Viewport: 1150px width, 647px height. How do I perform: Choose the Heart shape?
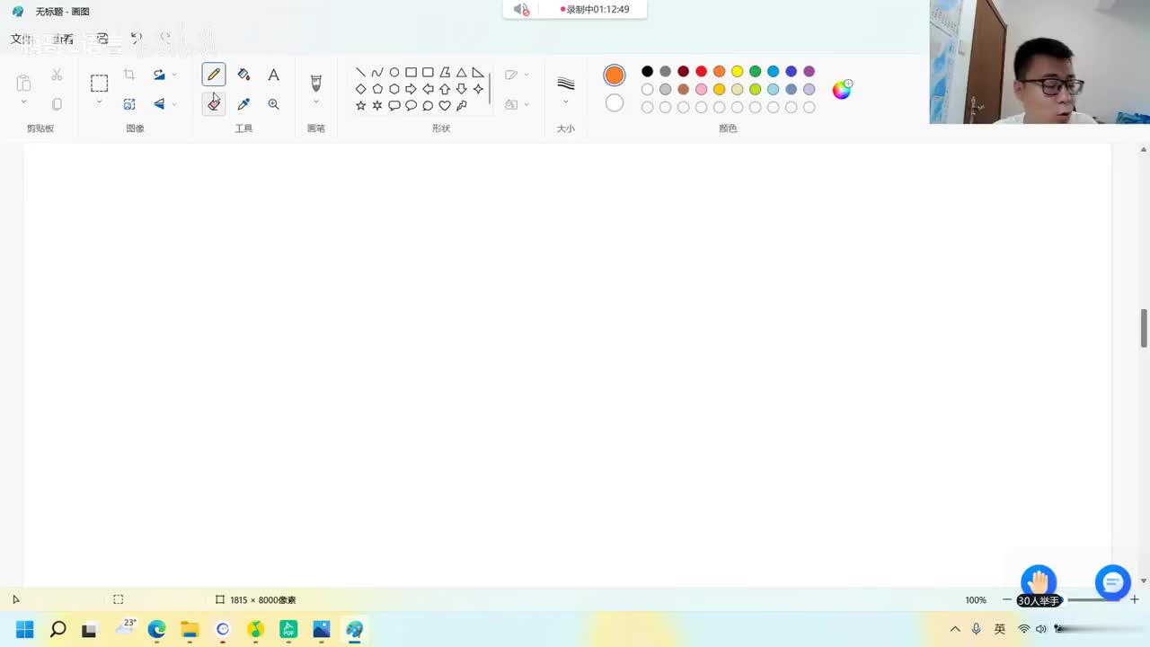tap(445, 105)
